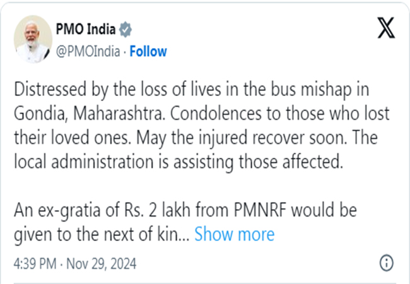Image resolution: width=410 pixels, height=284 pixels.
Task: Open the PMO India profile photo
Action: [x=33, y=38]
